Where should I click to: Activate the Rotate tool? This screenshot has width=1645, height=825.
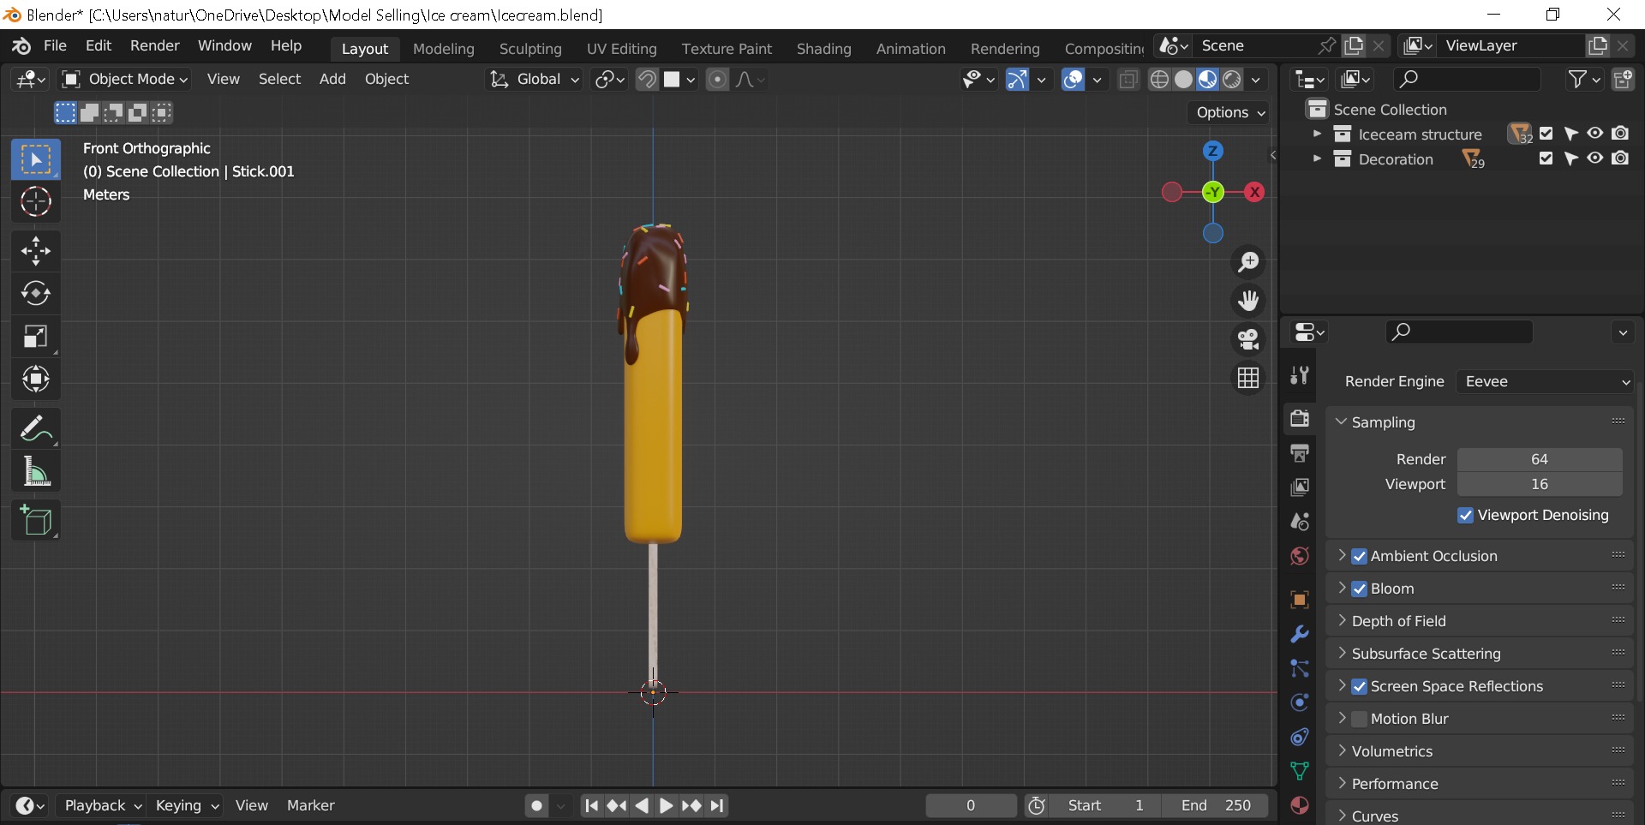pos(35,293)
